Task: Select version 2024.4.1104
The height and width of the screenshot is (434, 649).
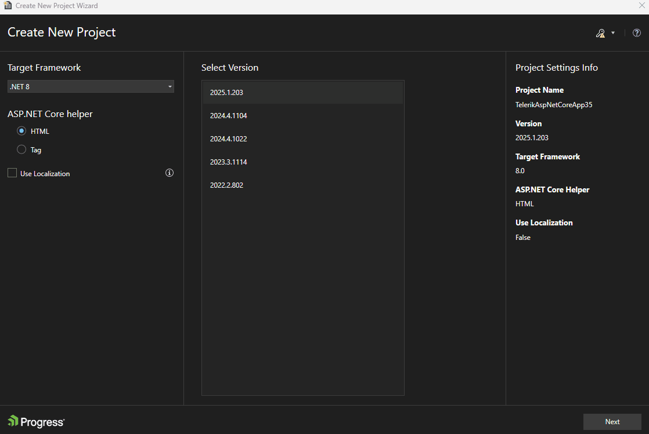Action: coord(302,116)
